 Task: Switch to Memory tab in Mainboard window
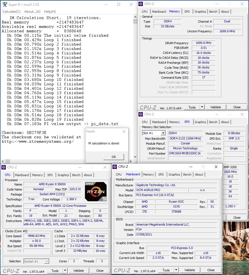pyautogui.click(x=148, y=174)
